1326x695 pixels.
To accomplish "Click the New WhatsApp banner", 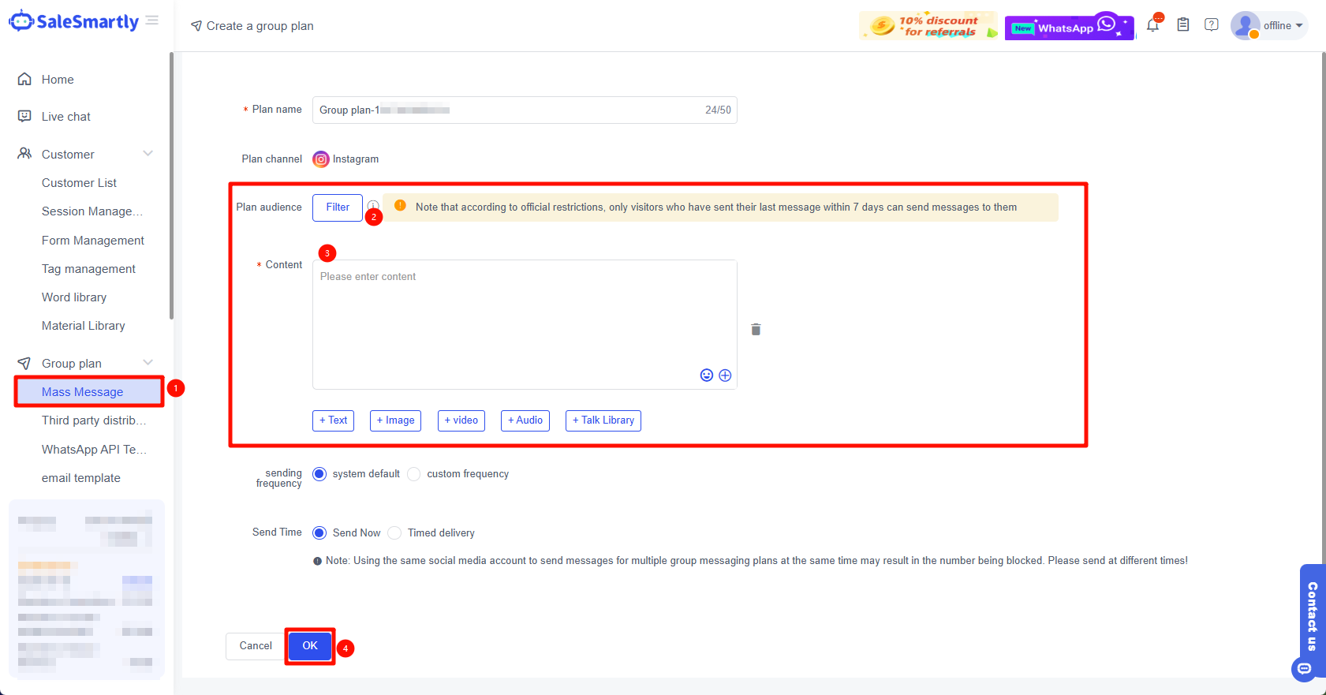I will 1069,27.
